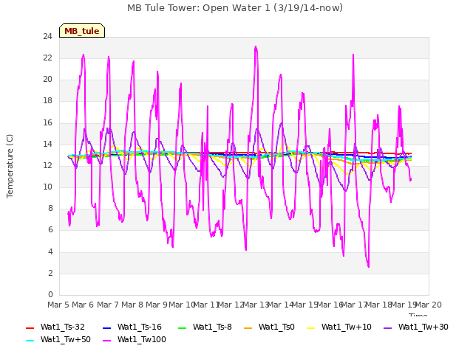Screen dimensions: 473x354
Task: Click the 22 y-axis tick label
Action: tap(47, 58)
